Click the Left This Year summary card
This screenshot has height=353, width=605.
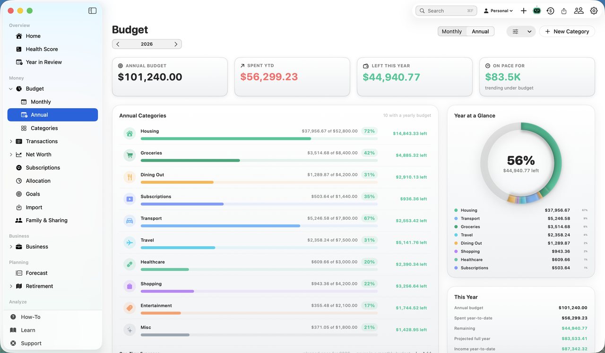(415, 77)
